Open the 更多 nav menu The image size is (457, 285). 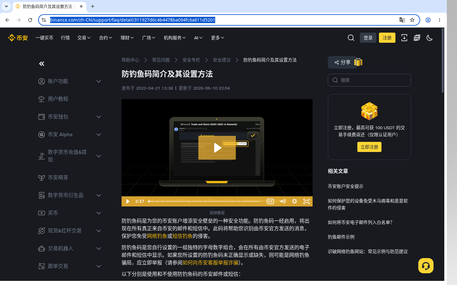click(218, 38)
